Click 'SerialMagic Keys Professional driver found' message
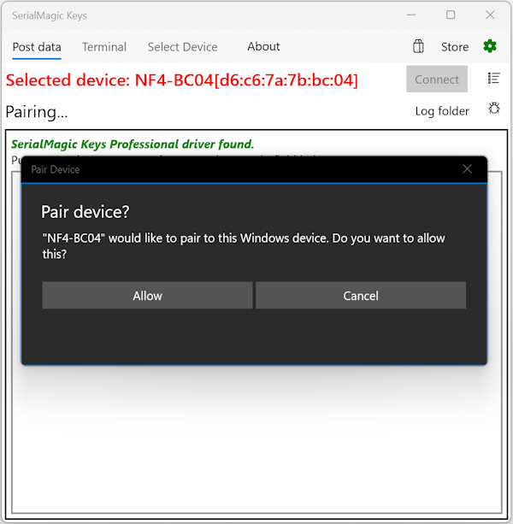The image size is (513, 524). [133, 144]
